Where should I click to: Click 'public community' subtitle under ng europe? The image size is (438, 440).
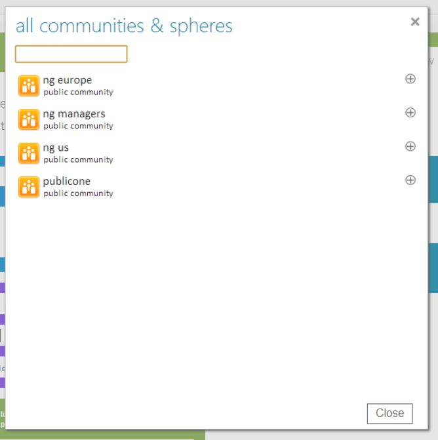click(78, 92)
